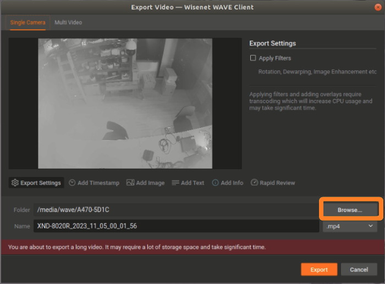Click the Add Image picture icon
Viewport: 385px width, 284px height.
(x=130, y=183)
